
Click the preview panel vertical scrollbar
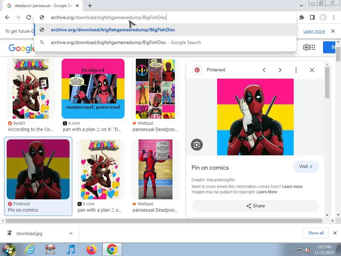(x=327, y=83)
